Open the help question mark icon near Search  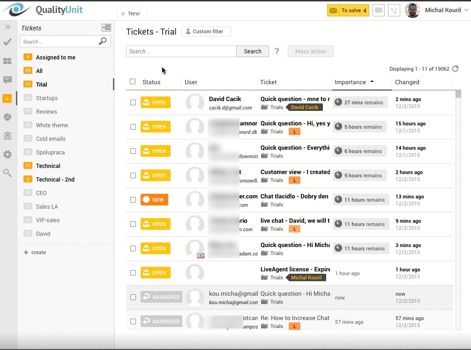[x=277, y=51]
